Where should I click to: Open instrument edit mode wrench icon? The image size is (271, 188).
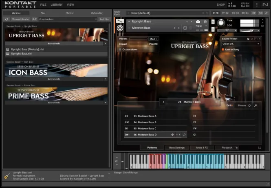(x=120, y=21)
